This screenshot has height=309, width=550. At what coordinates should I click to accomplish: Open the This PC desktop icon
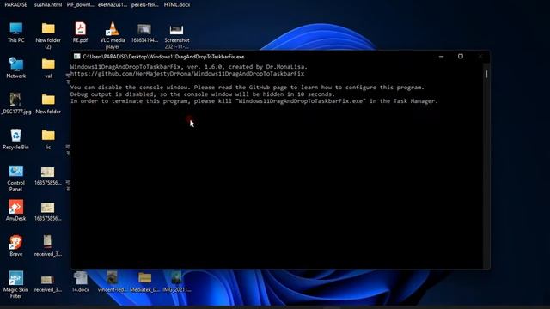(15, 33)
